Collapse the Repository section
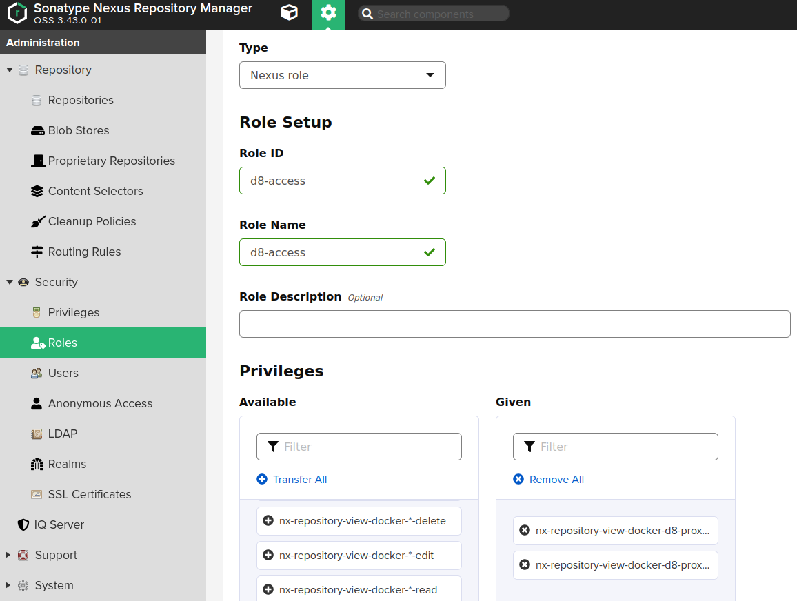Image resolution: width=797 pixels, height=601 pixels. 9,70
